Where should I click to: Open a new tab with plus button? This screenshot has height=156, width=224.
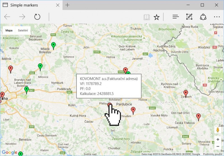pyautogui.click(x=67, y=5)
